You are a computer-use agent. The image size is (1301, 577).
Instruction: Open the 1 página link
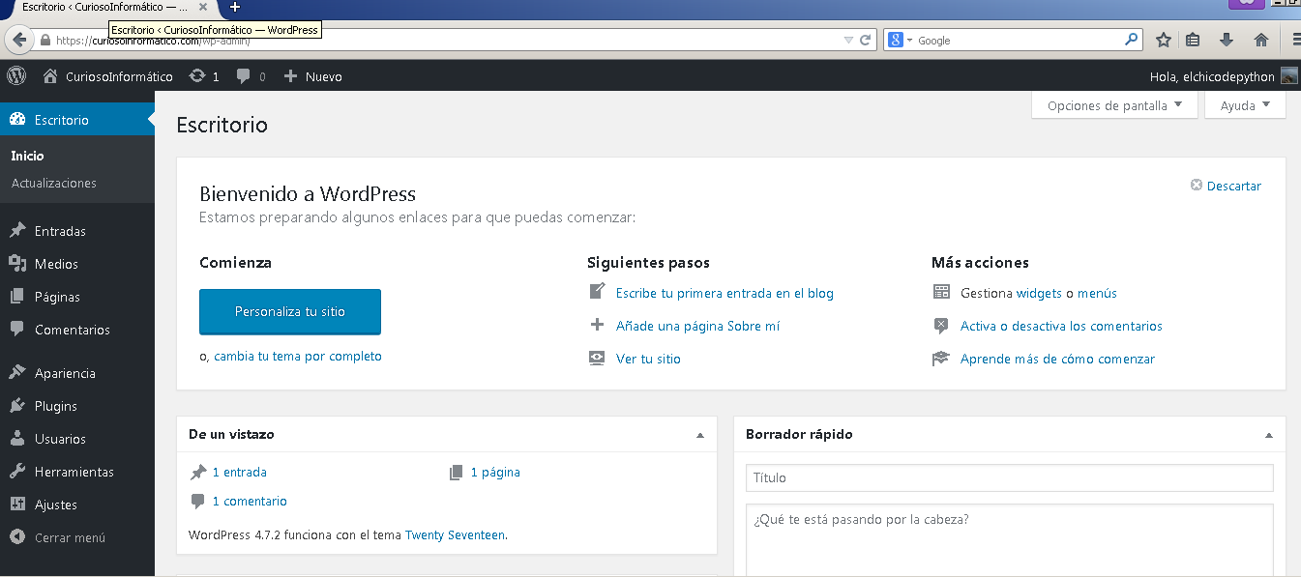(x=495, y=473)
